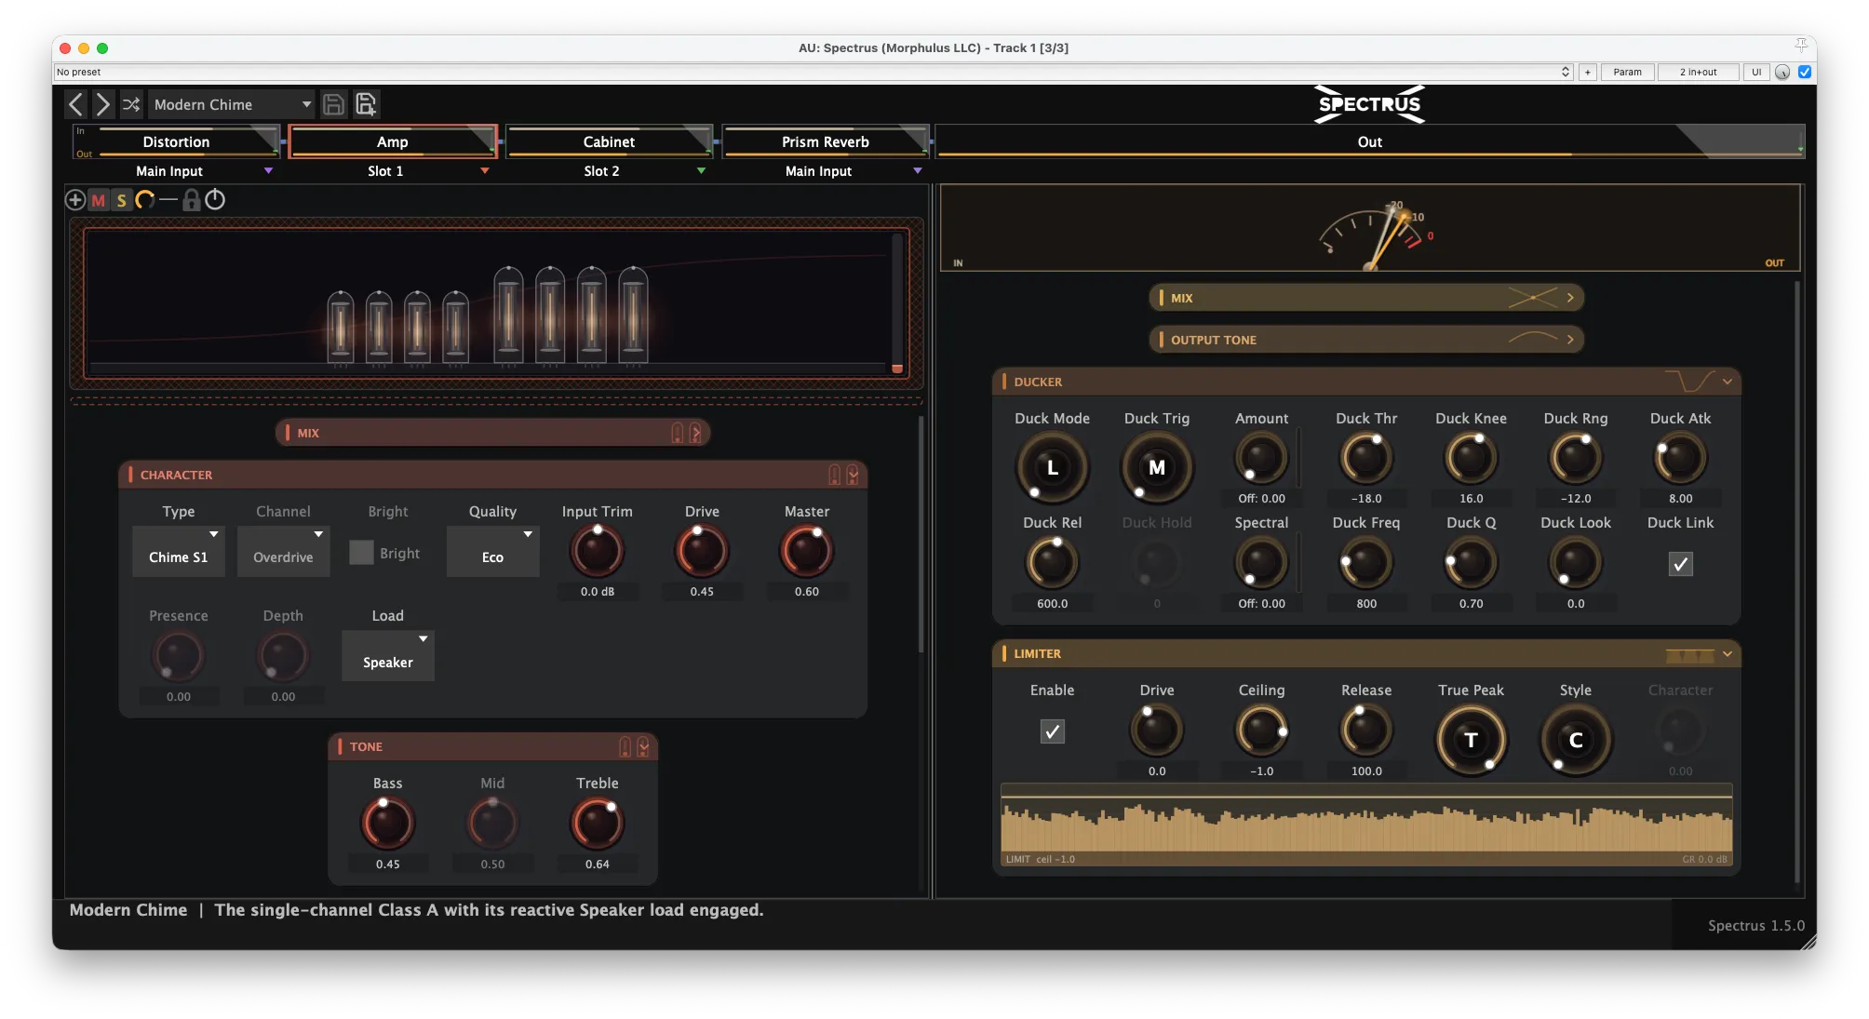Image resolution: width=1869 pixels, height=1019 pixels.
Task: Toggle the module power bypass icon
Action: (x=215, y=199)
